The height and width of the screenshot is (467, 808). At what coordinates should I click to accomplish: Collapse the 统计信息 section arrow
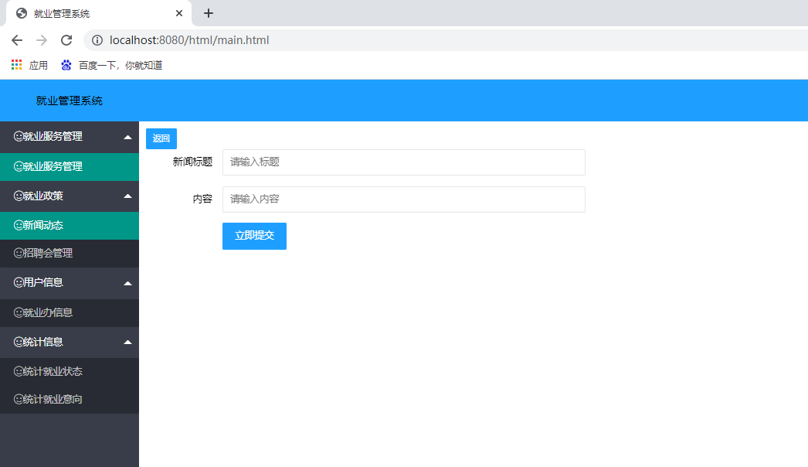[x=128, y=342]
